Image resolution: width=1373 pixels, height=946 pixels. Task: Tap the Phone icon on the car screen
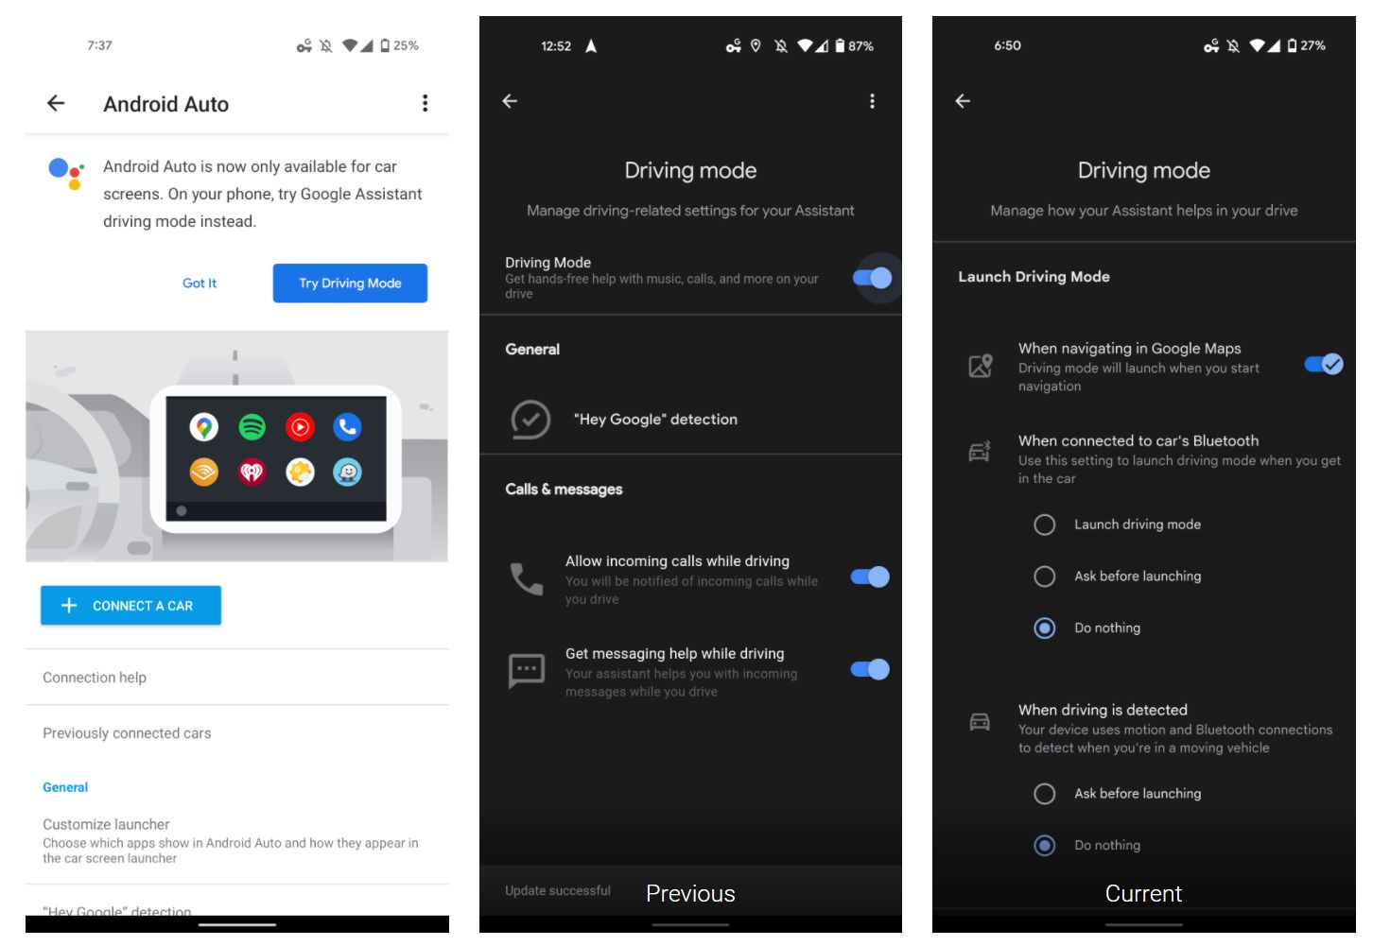tap(348, 427)
